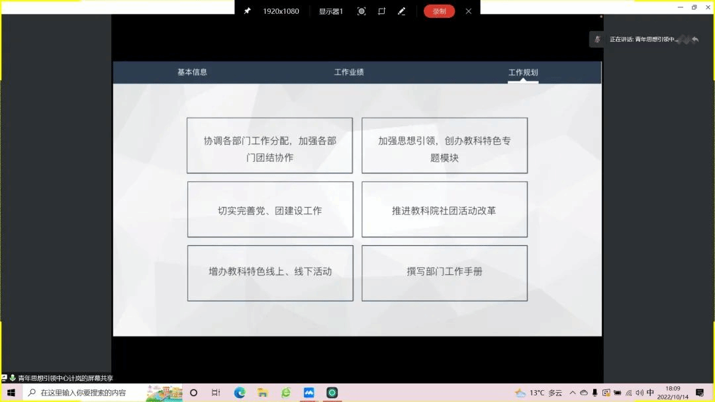Click the 撰写部门工作手册 box
This screenshot has width=715, height=402.
tap(444, 272)
